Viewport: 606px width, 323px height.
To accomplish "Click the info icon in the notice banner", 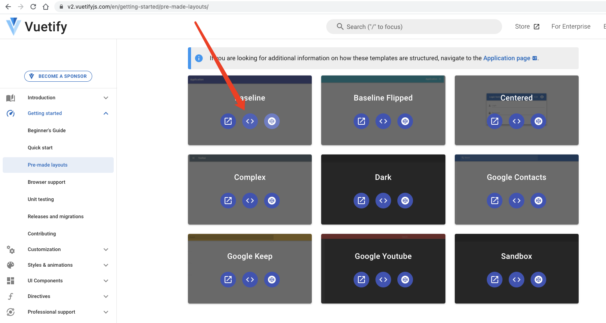I will point(199,58).
